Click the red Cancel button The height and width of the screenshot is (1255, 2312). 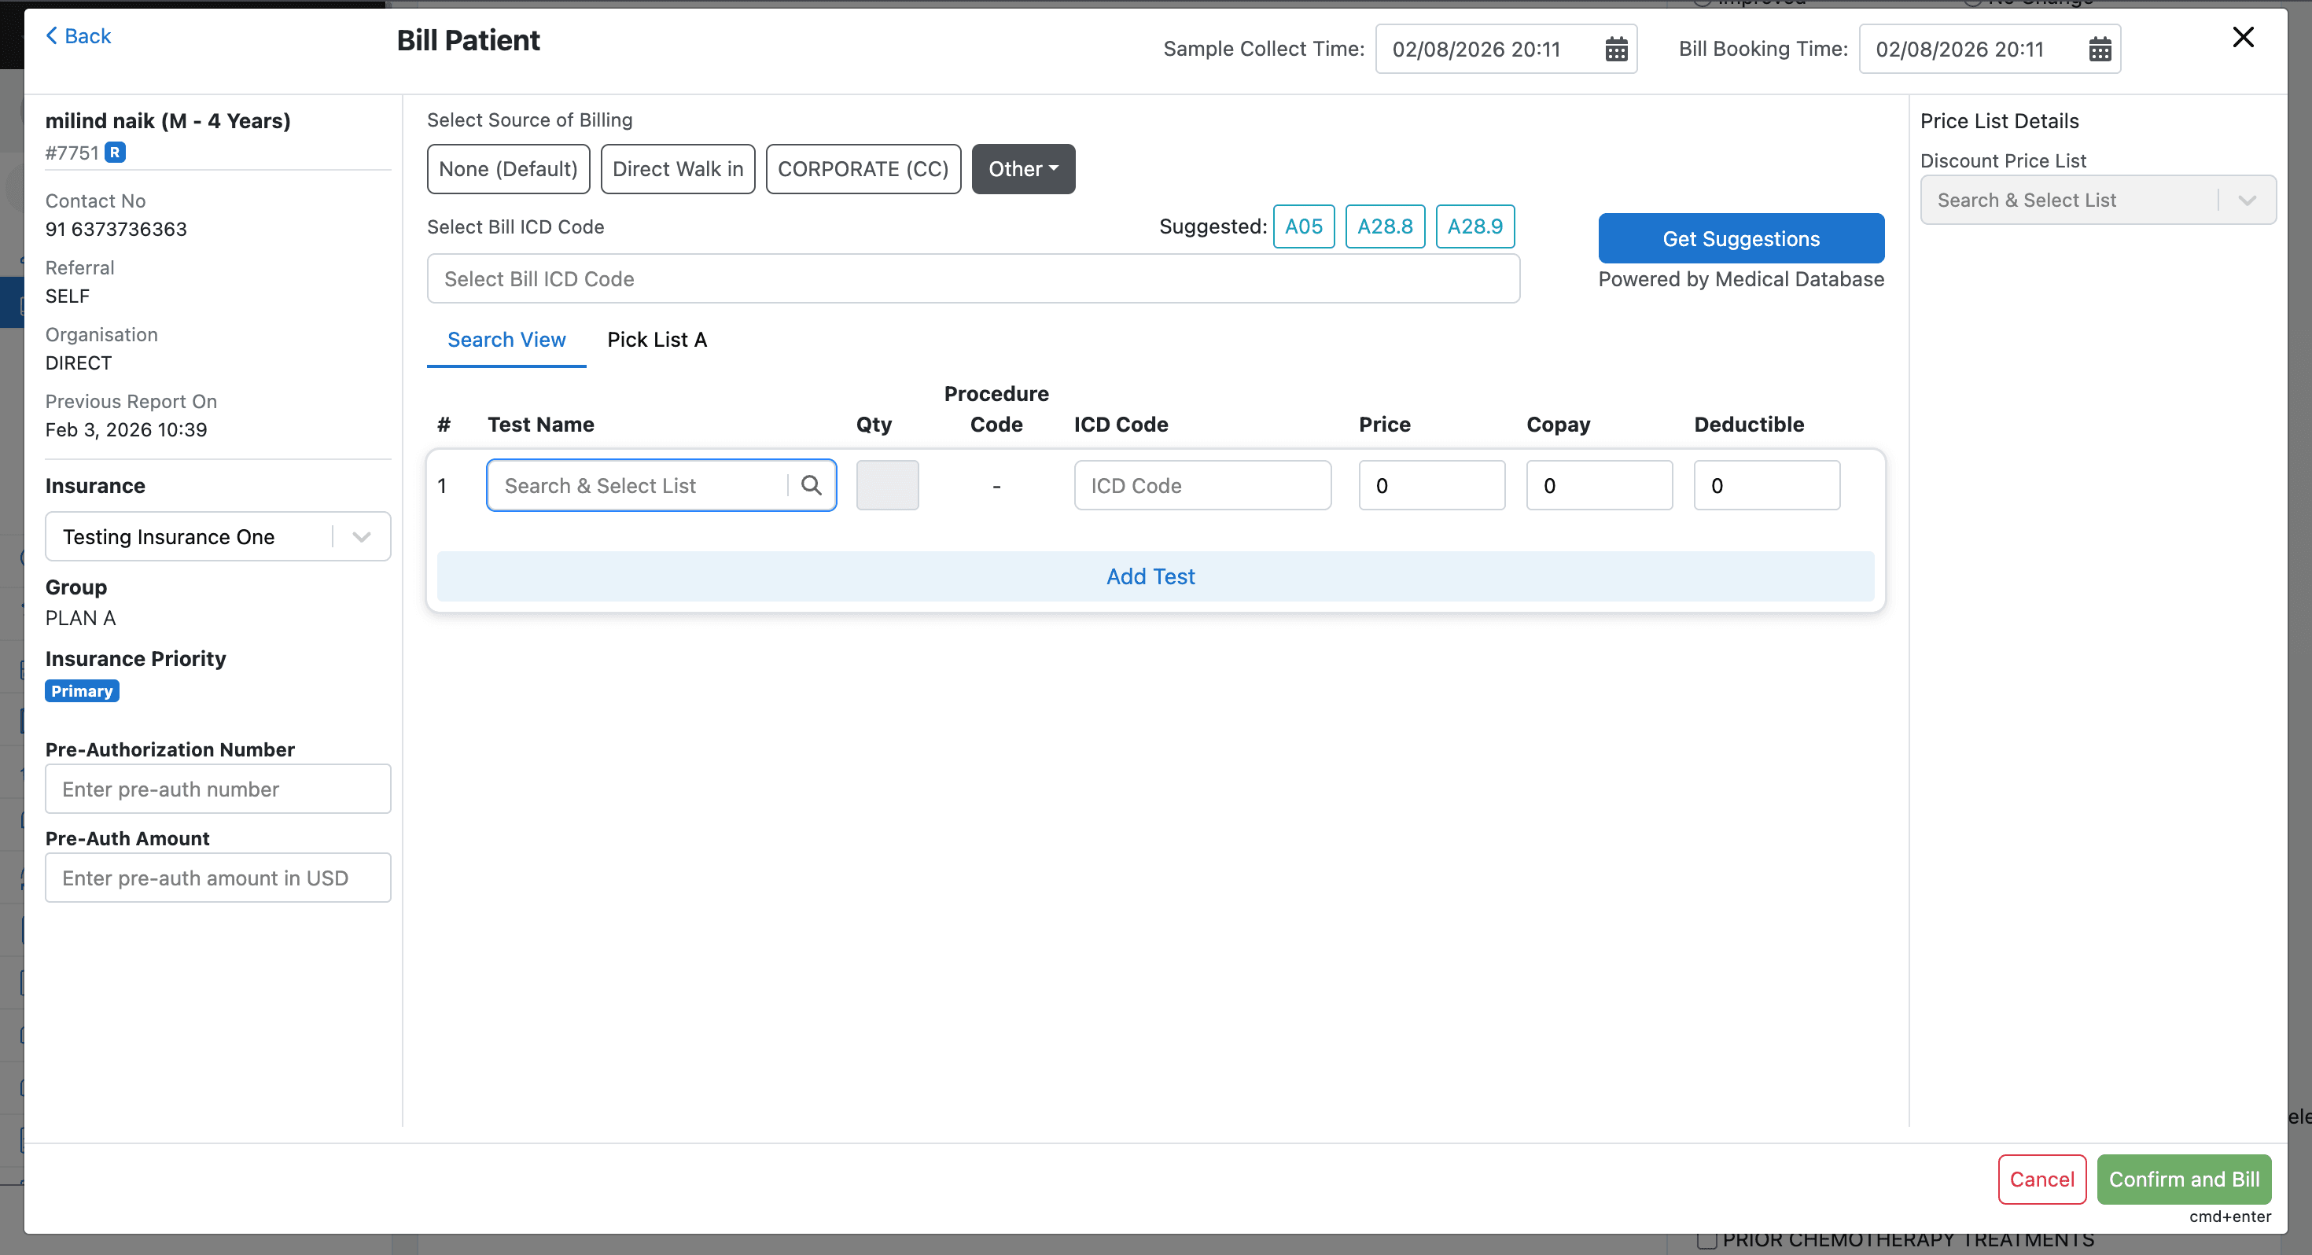tap(2041, 1180)
